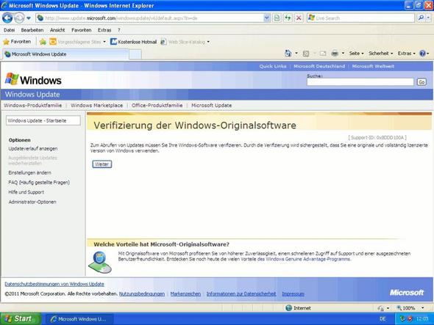The height and width of the screenshot is (325, 434).
Task: Open FAQ (Häufig gestellte Fragen)
Action: (x=39, y=183)
